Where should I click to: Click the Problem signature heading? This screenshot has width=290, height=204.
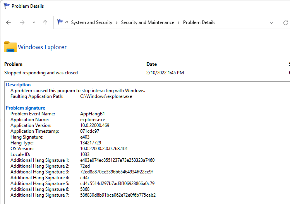click(26, 108)
